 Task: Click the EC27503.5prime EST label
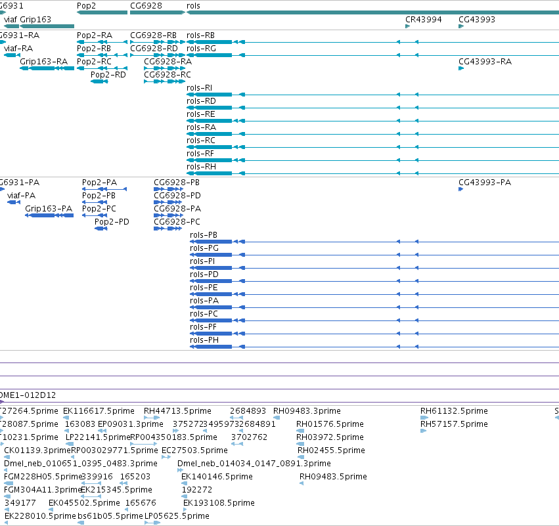tap(194, 450)
